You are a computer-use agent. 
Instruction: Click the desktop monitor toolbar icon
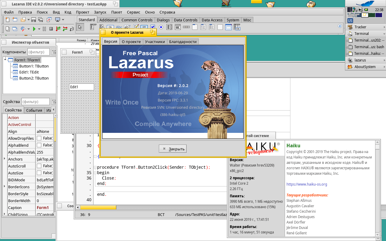tap(58, 20)
